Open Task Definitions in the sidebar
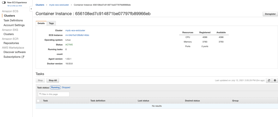Image resolution: width=278 pixels, height=117 pixels. [x=13, y=20]
